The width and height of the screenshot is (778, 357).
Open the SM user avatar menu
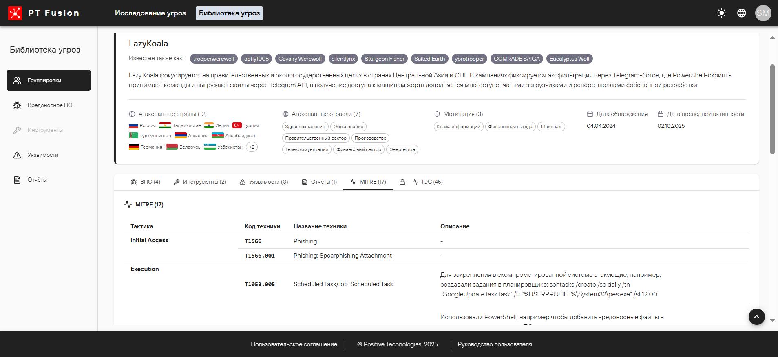(x=763, y=13)
